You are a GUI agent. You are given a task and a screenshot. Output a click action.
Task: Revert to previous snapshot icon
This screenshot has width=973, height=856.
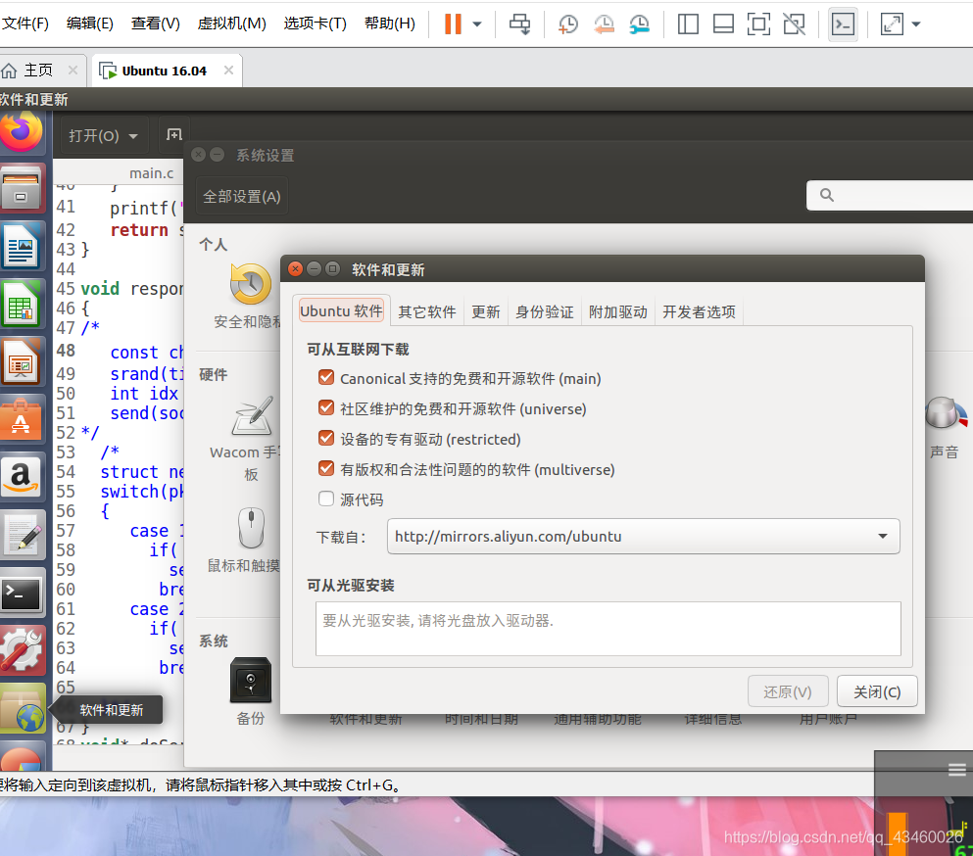[x=604, y=24]
